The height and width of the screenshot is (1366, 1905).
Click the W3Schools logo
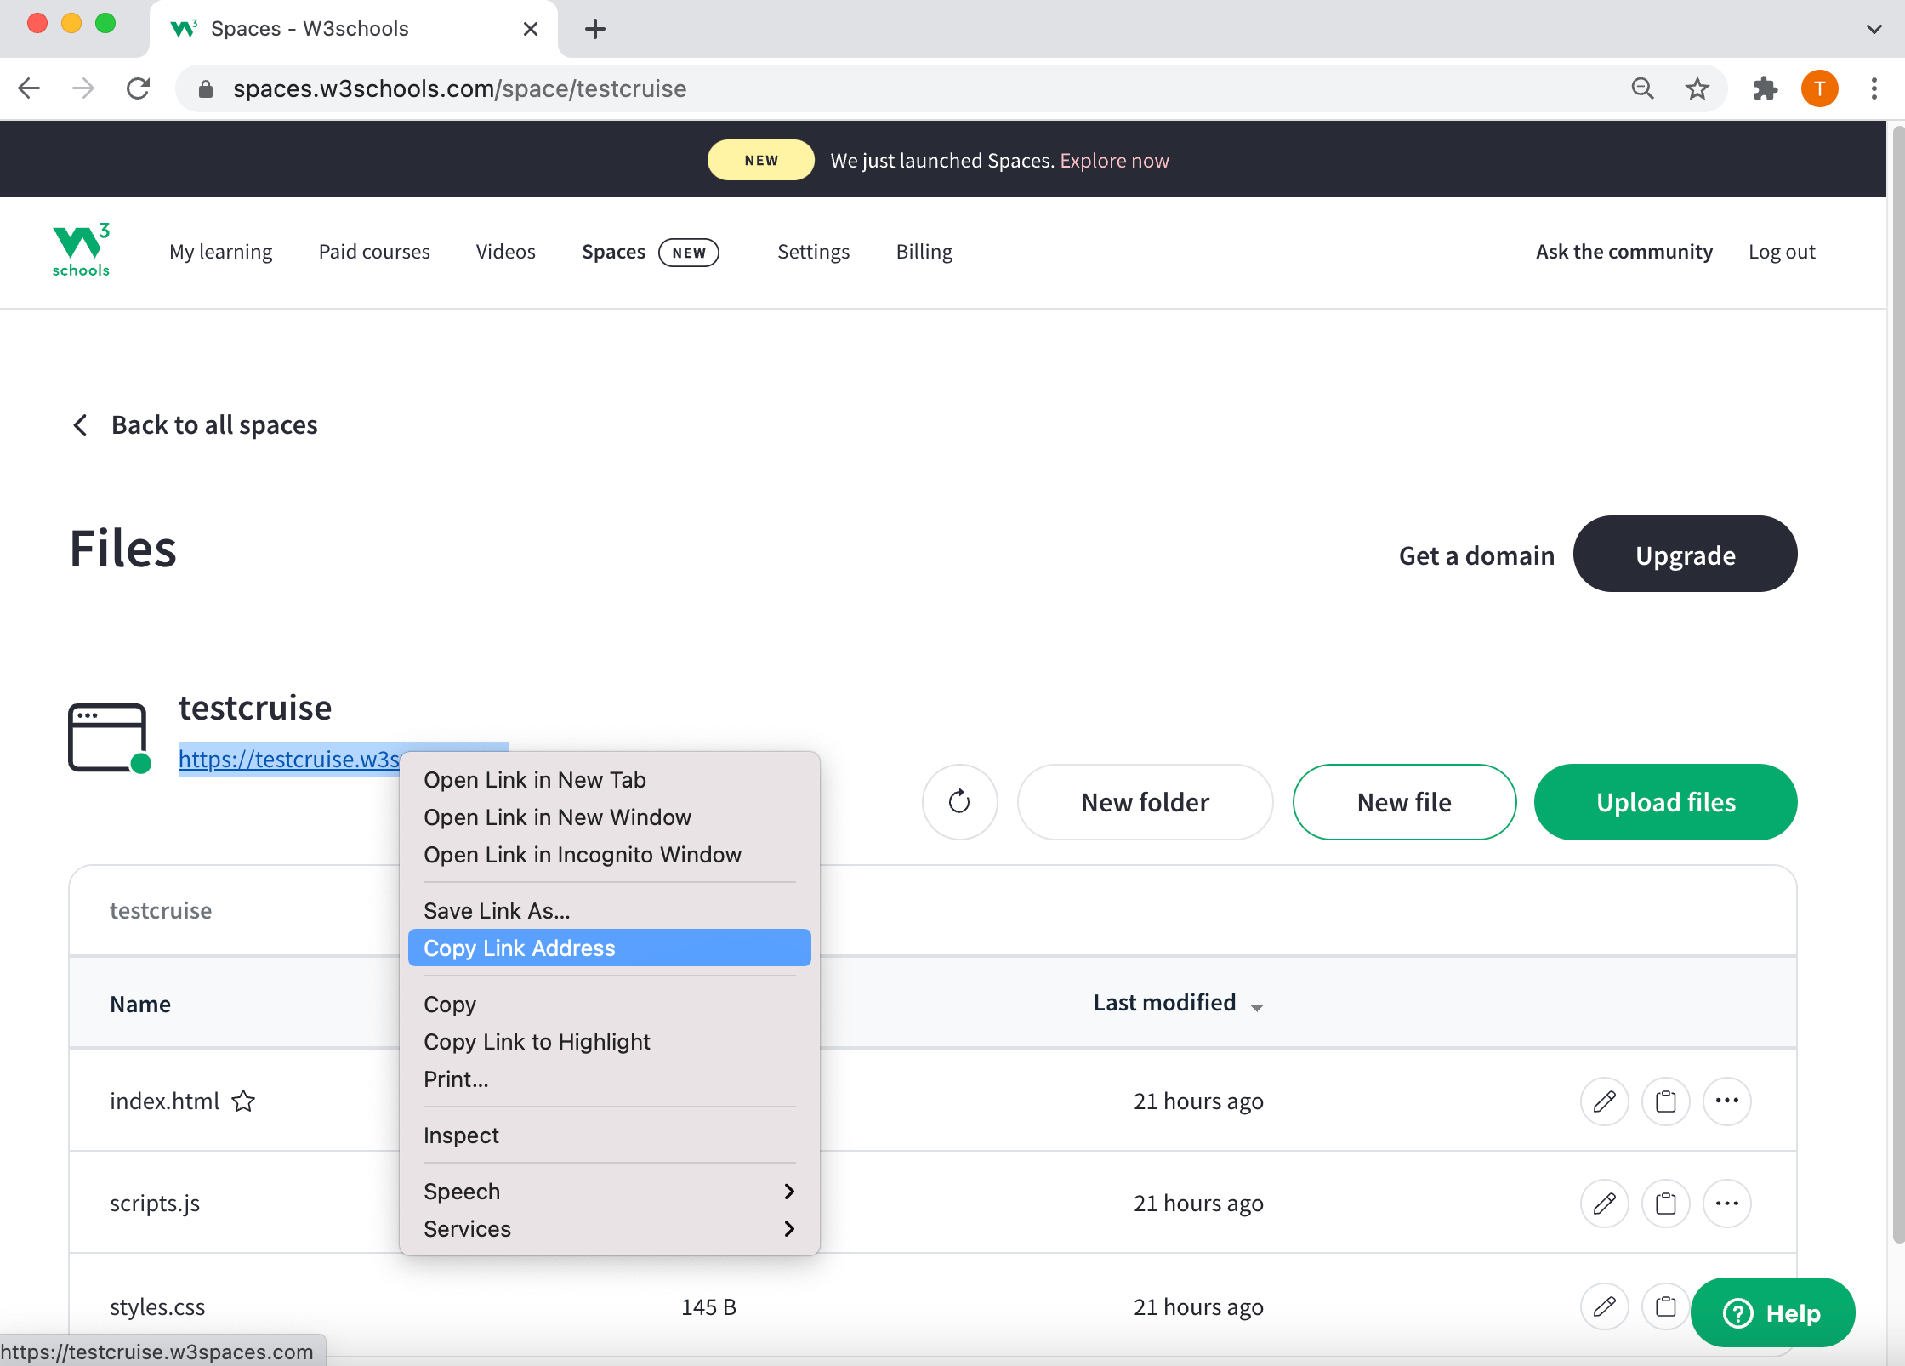point(81,251)
